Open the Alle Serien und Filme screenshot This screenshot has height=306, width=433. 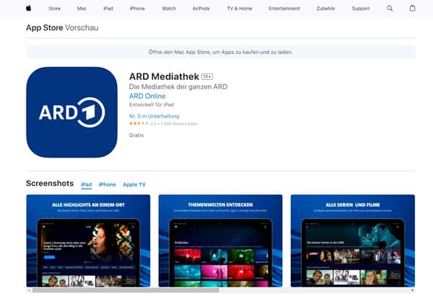pos(353,240)
